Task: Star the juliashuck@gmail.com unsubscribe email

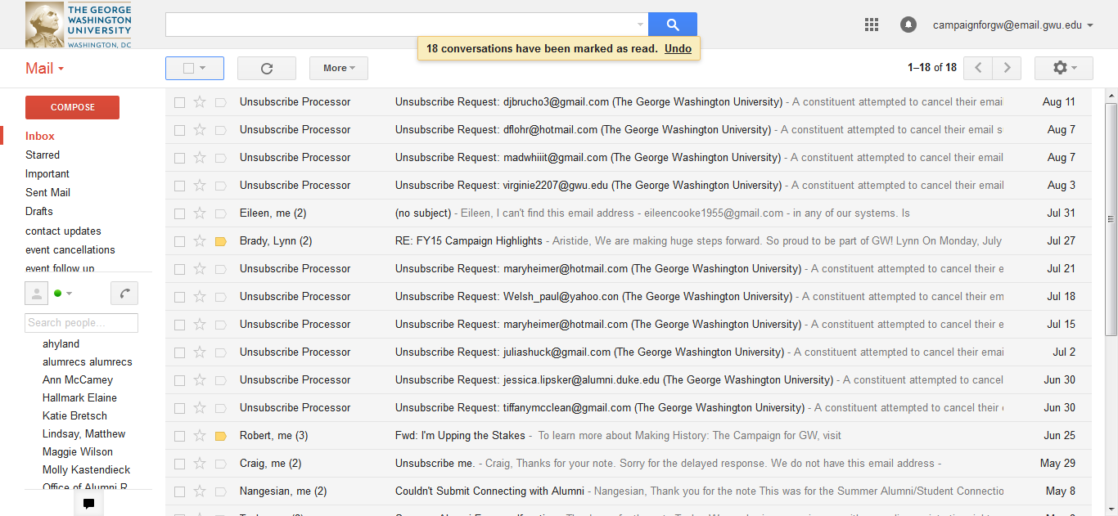Action: click(200, 352)
